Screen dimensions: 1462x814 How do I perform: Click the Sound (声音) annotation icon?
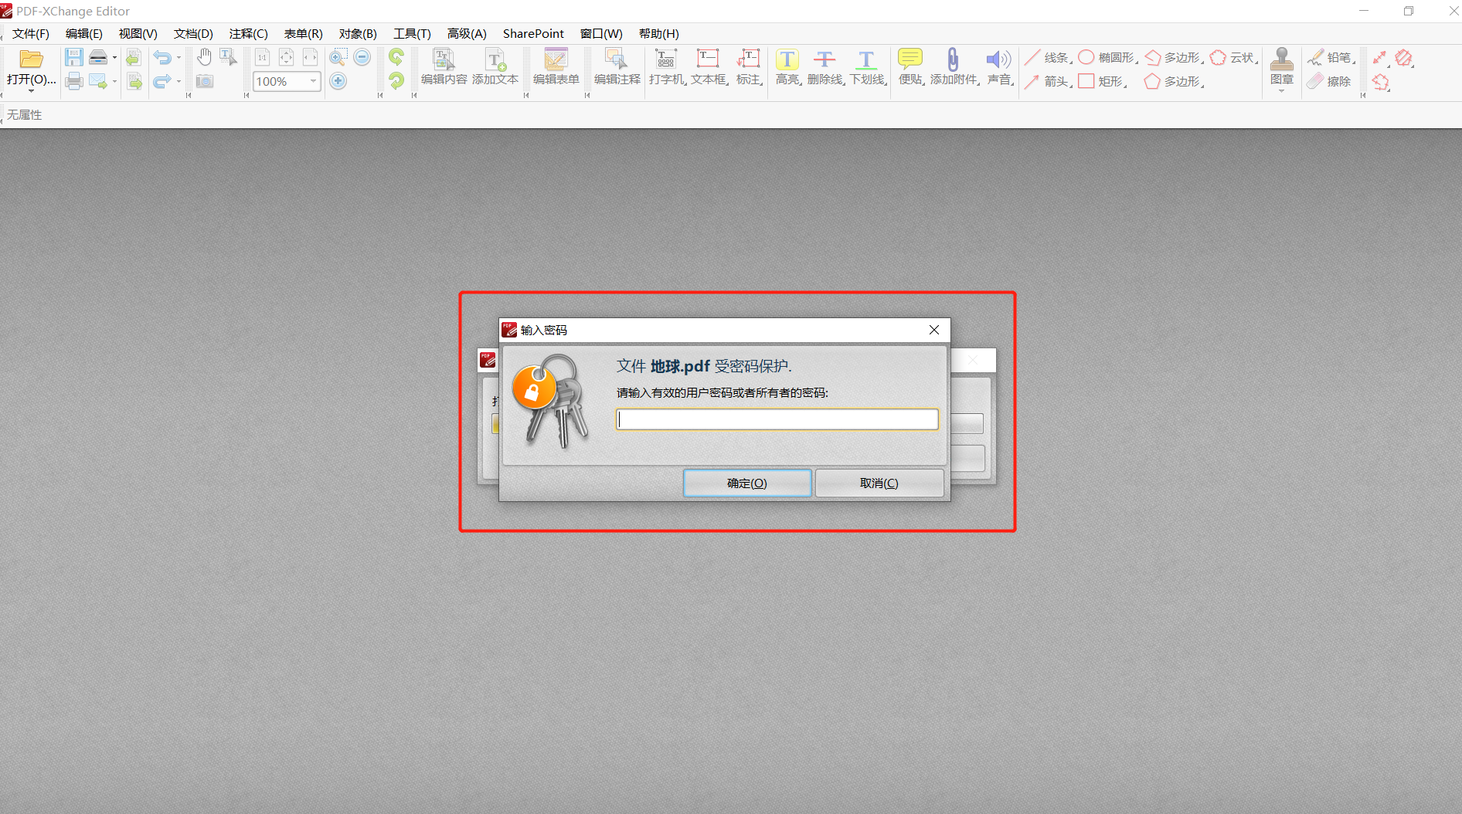pos(998,60)
